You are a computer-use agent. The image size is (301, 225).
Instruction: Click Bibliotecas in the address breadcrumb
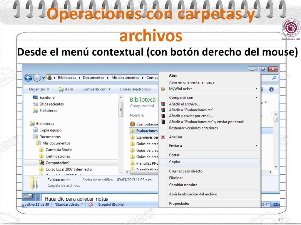coord(67,78)
